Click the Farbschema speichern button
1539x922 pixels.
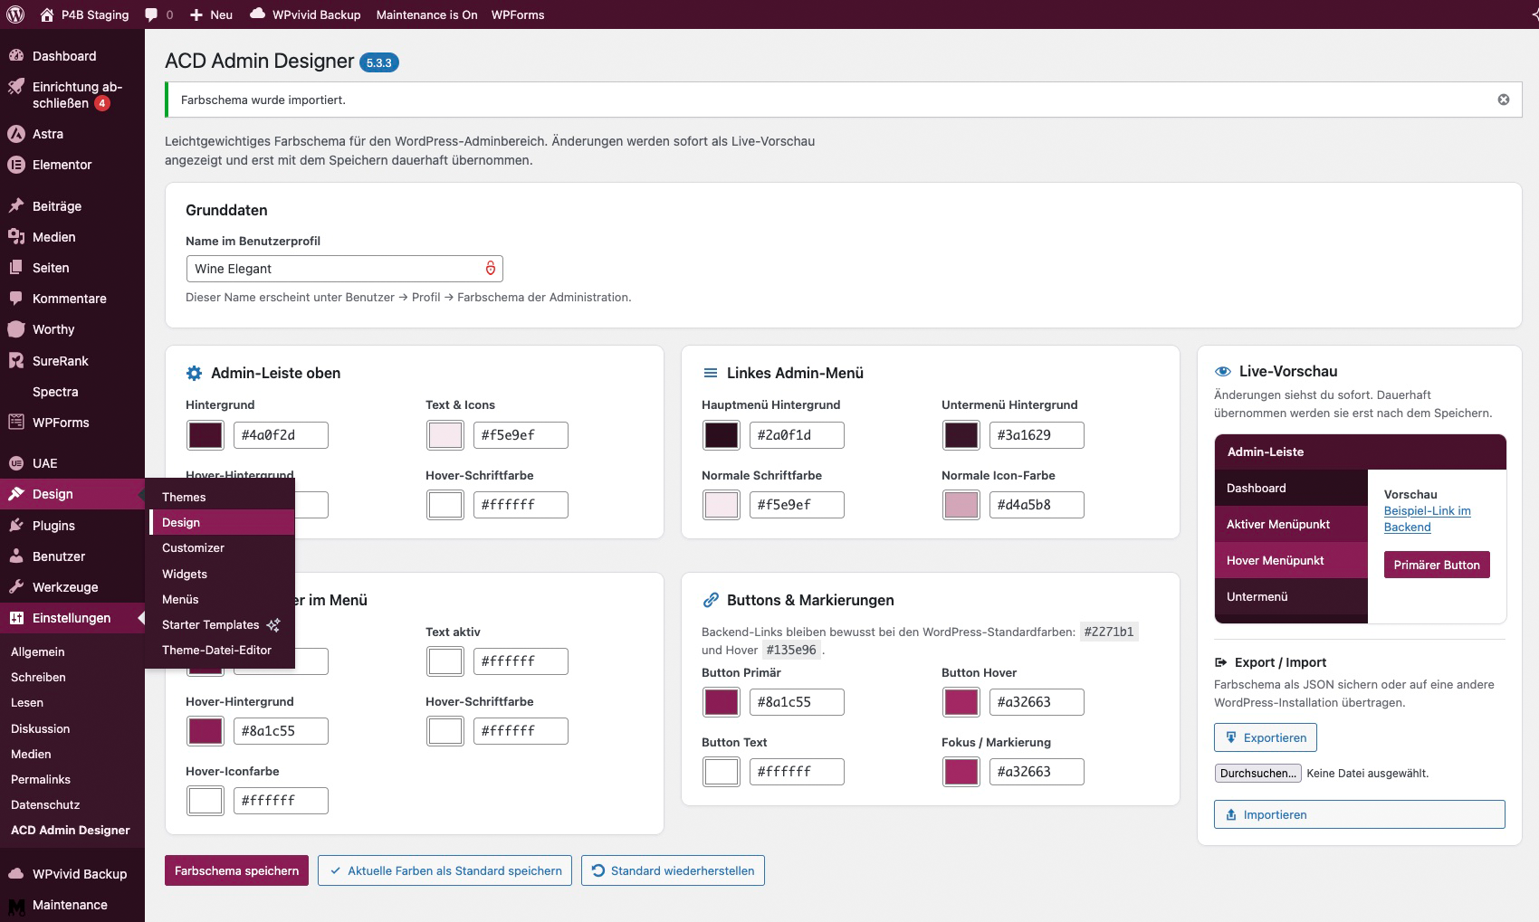(236, 870)
